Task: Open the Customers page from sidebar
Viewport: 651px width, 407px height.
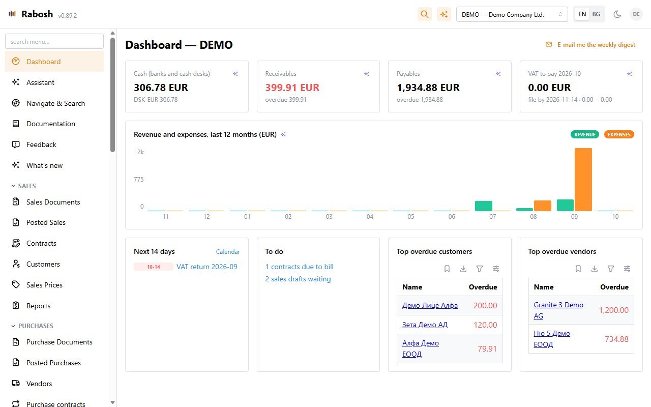Action: pyautogui.click(x=54, y=264)
